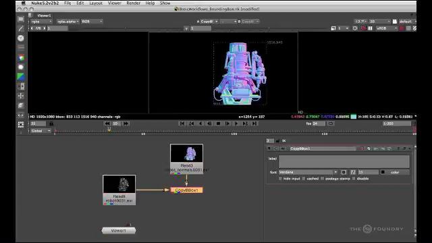432x243 pixels.
Task: Open the Help menu
Action: pos(150,3)
